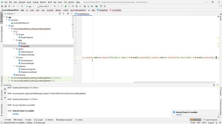Select the BurgerData.java editor tab

(x=83, y=14)
